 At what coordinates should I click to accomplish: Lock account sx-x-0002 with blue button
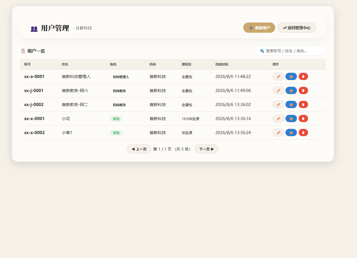[291, 133]
